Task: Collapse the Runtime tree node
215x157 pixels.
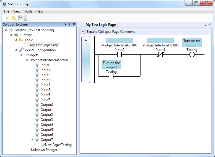Action: [11, 35]
